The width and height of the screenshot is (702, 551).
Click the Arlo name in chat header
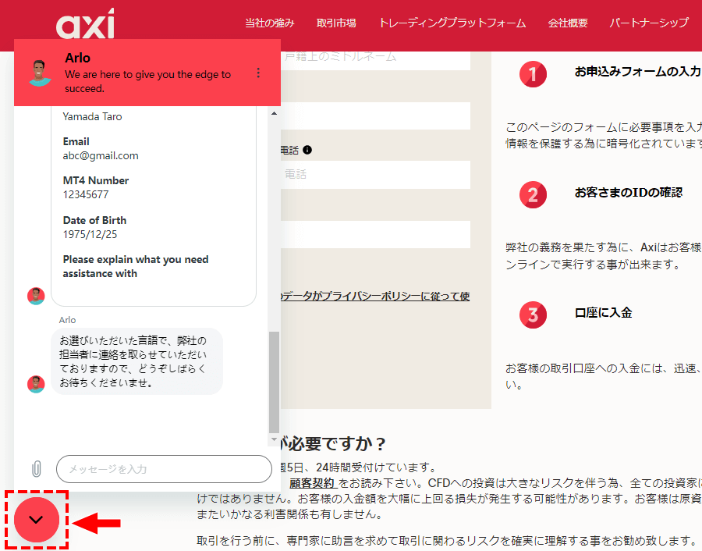click(77, 58)
